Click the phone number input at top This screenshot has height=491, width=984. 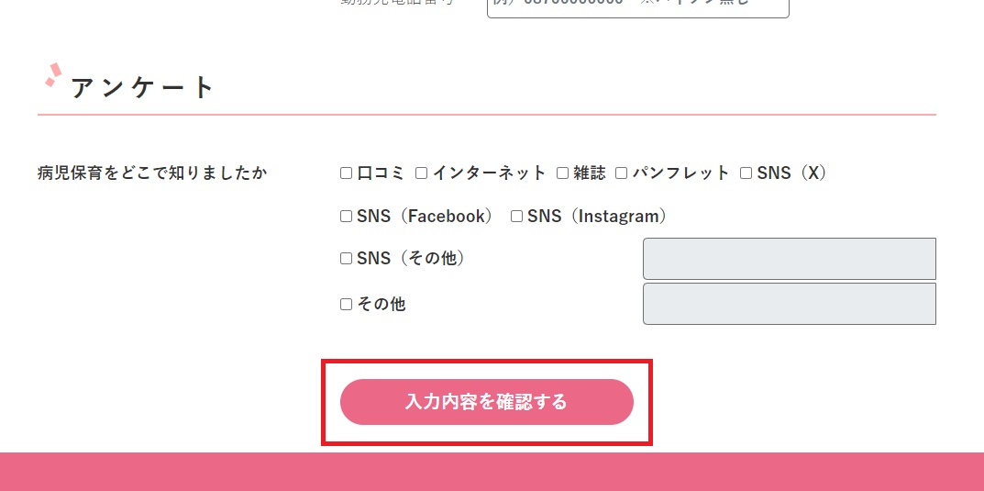coord(637,7)
